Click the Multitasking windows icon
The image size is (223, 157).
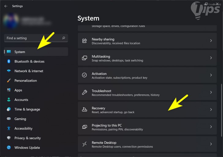pos(85,58)
